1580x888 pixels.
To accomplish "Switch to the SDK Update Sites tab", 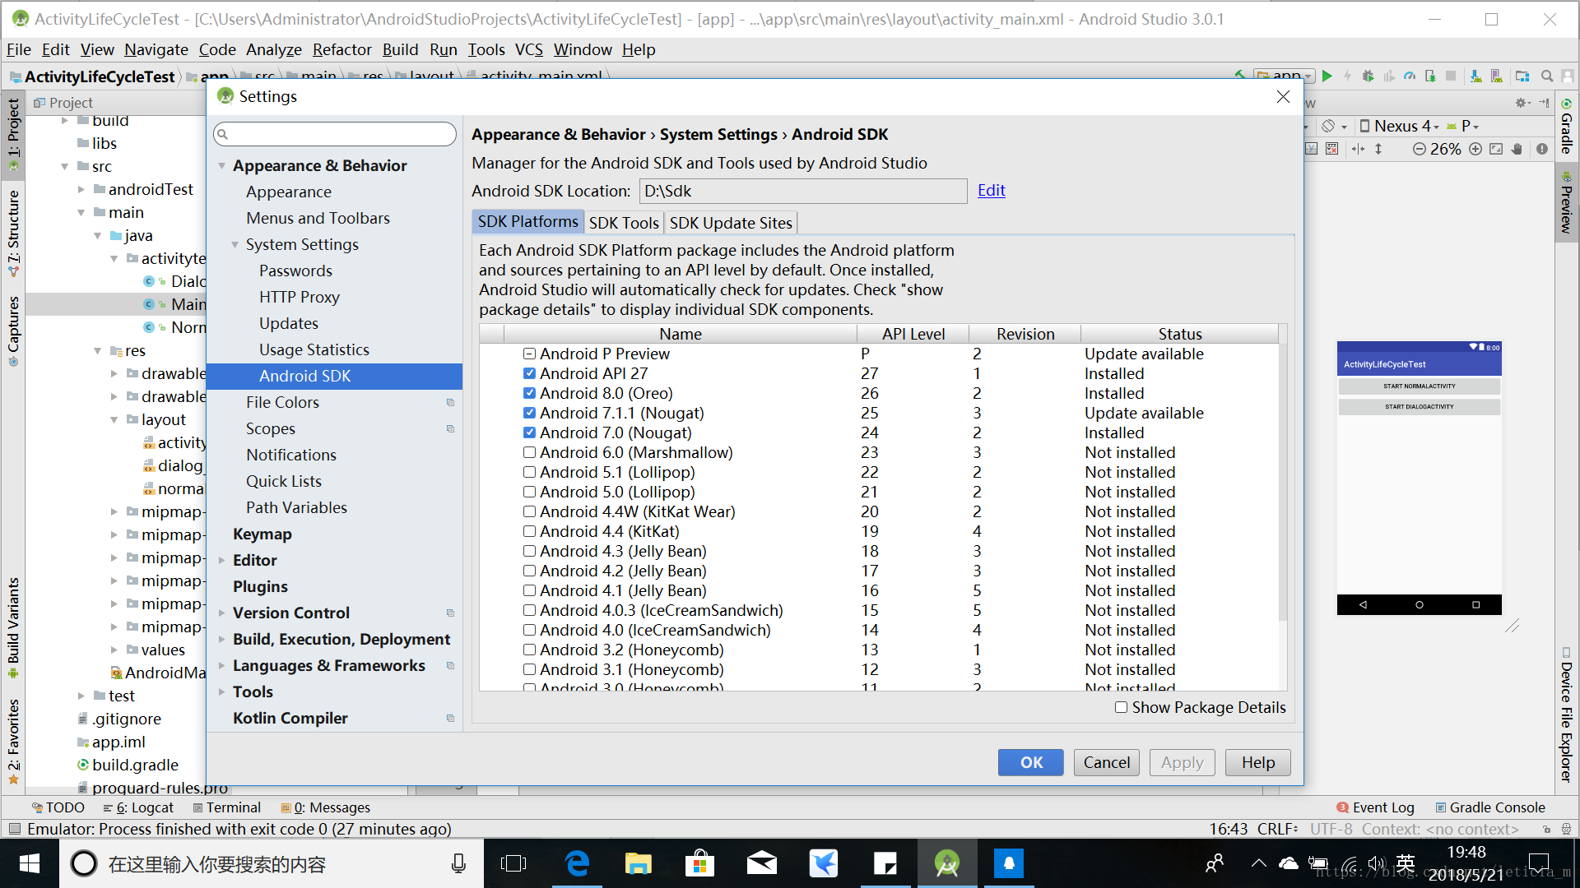I will [731, 223].
